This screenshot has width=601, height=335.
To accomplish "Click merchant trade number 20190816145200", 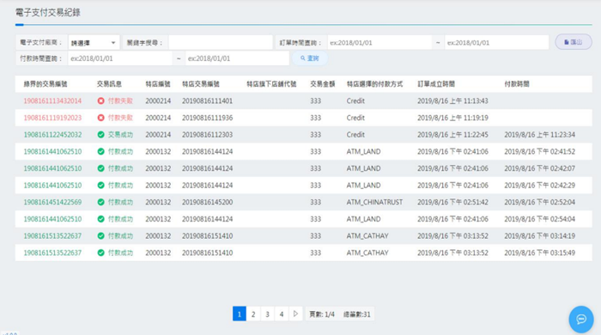I will click(208, 202).
